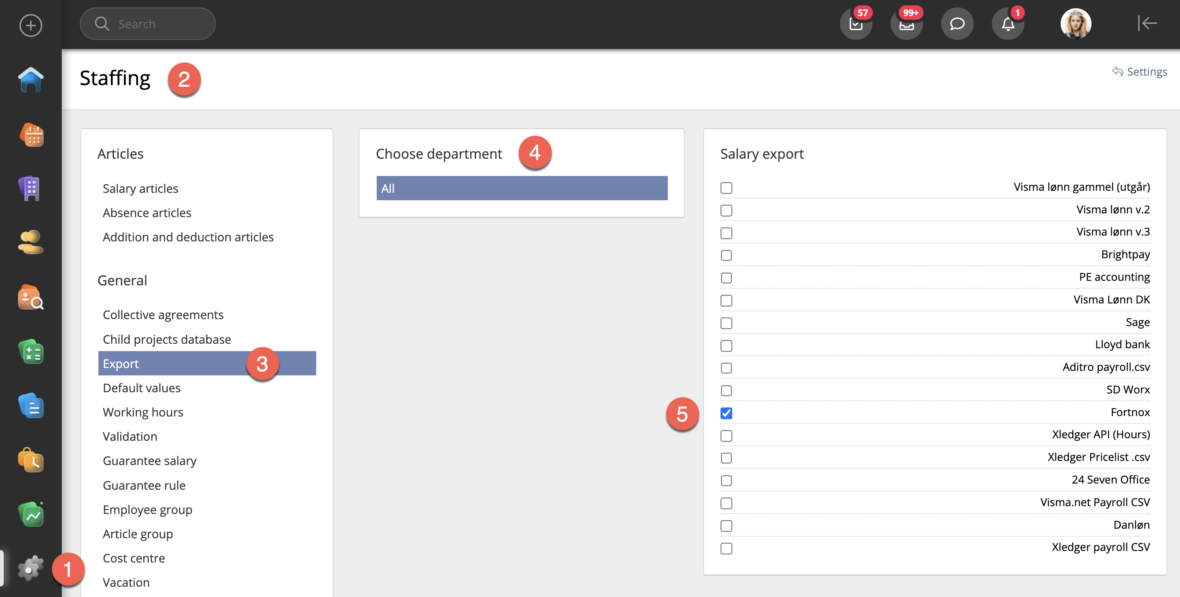Image resolution: width=1180 pixels, height=597 pixels.
Task: Open the purple building sidebar icon
Action: [x=30, y=188]
